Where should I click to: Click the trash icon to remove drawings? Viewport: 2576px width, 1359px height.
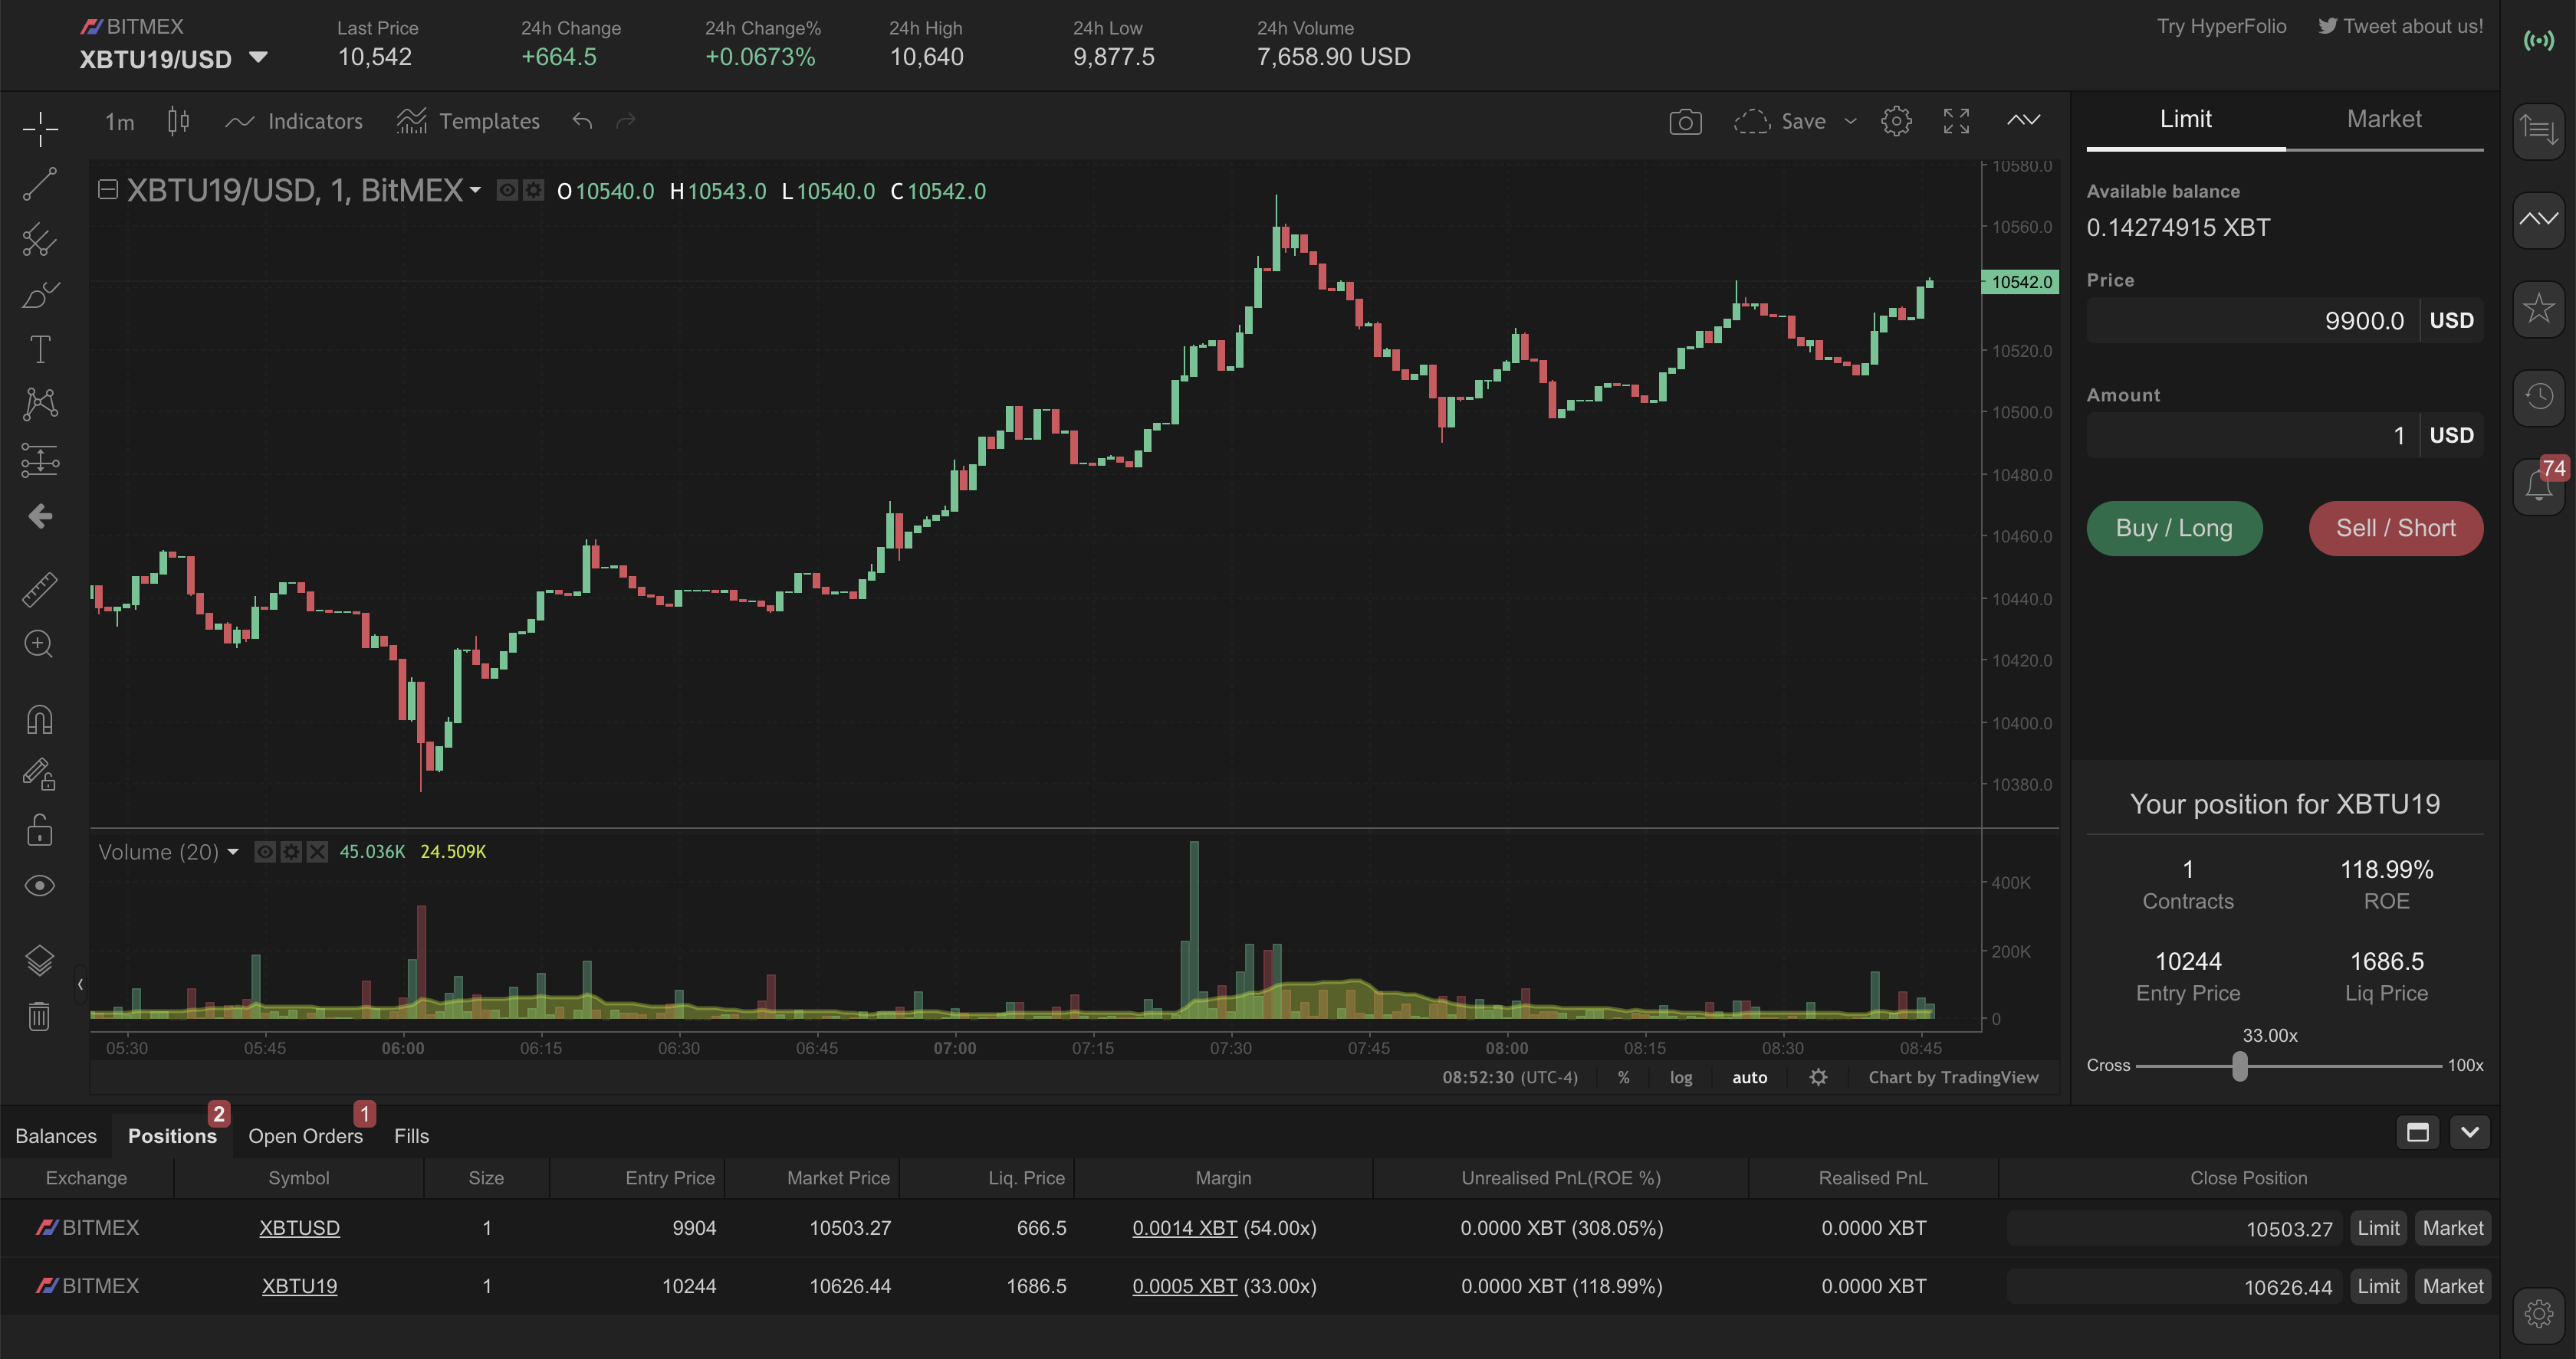click(39, 1017)
